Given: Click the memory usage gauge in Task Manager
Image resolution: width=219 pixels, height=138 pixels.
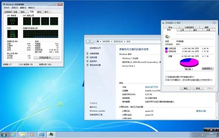Looking at the screenshot, I should click(12, 34).
